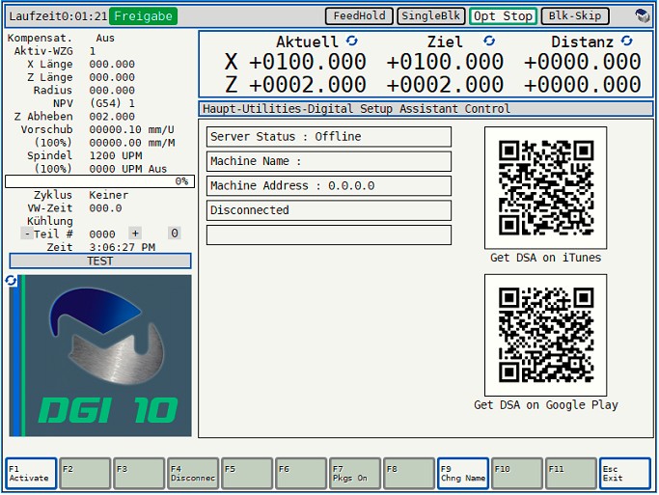Click the Ziel Z value +0002.000

(445, 85)
